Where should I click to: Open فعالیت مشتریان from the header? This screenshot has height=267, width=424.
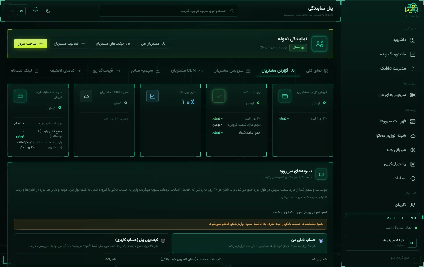[x=69, y=44]
